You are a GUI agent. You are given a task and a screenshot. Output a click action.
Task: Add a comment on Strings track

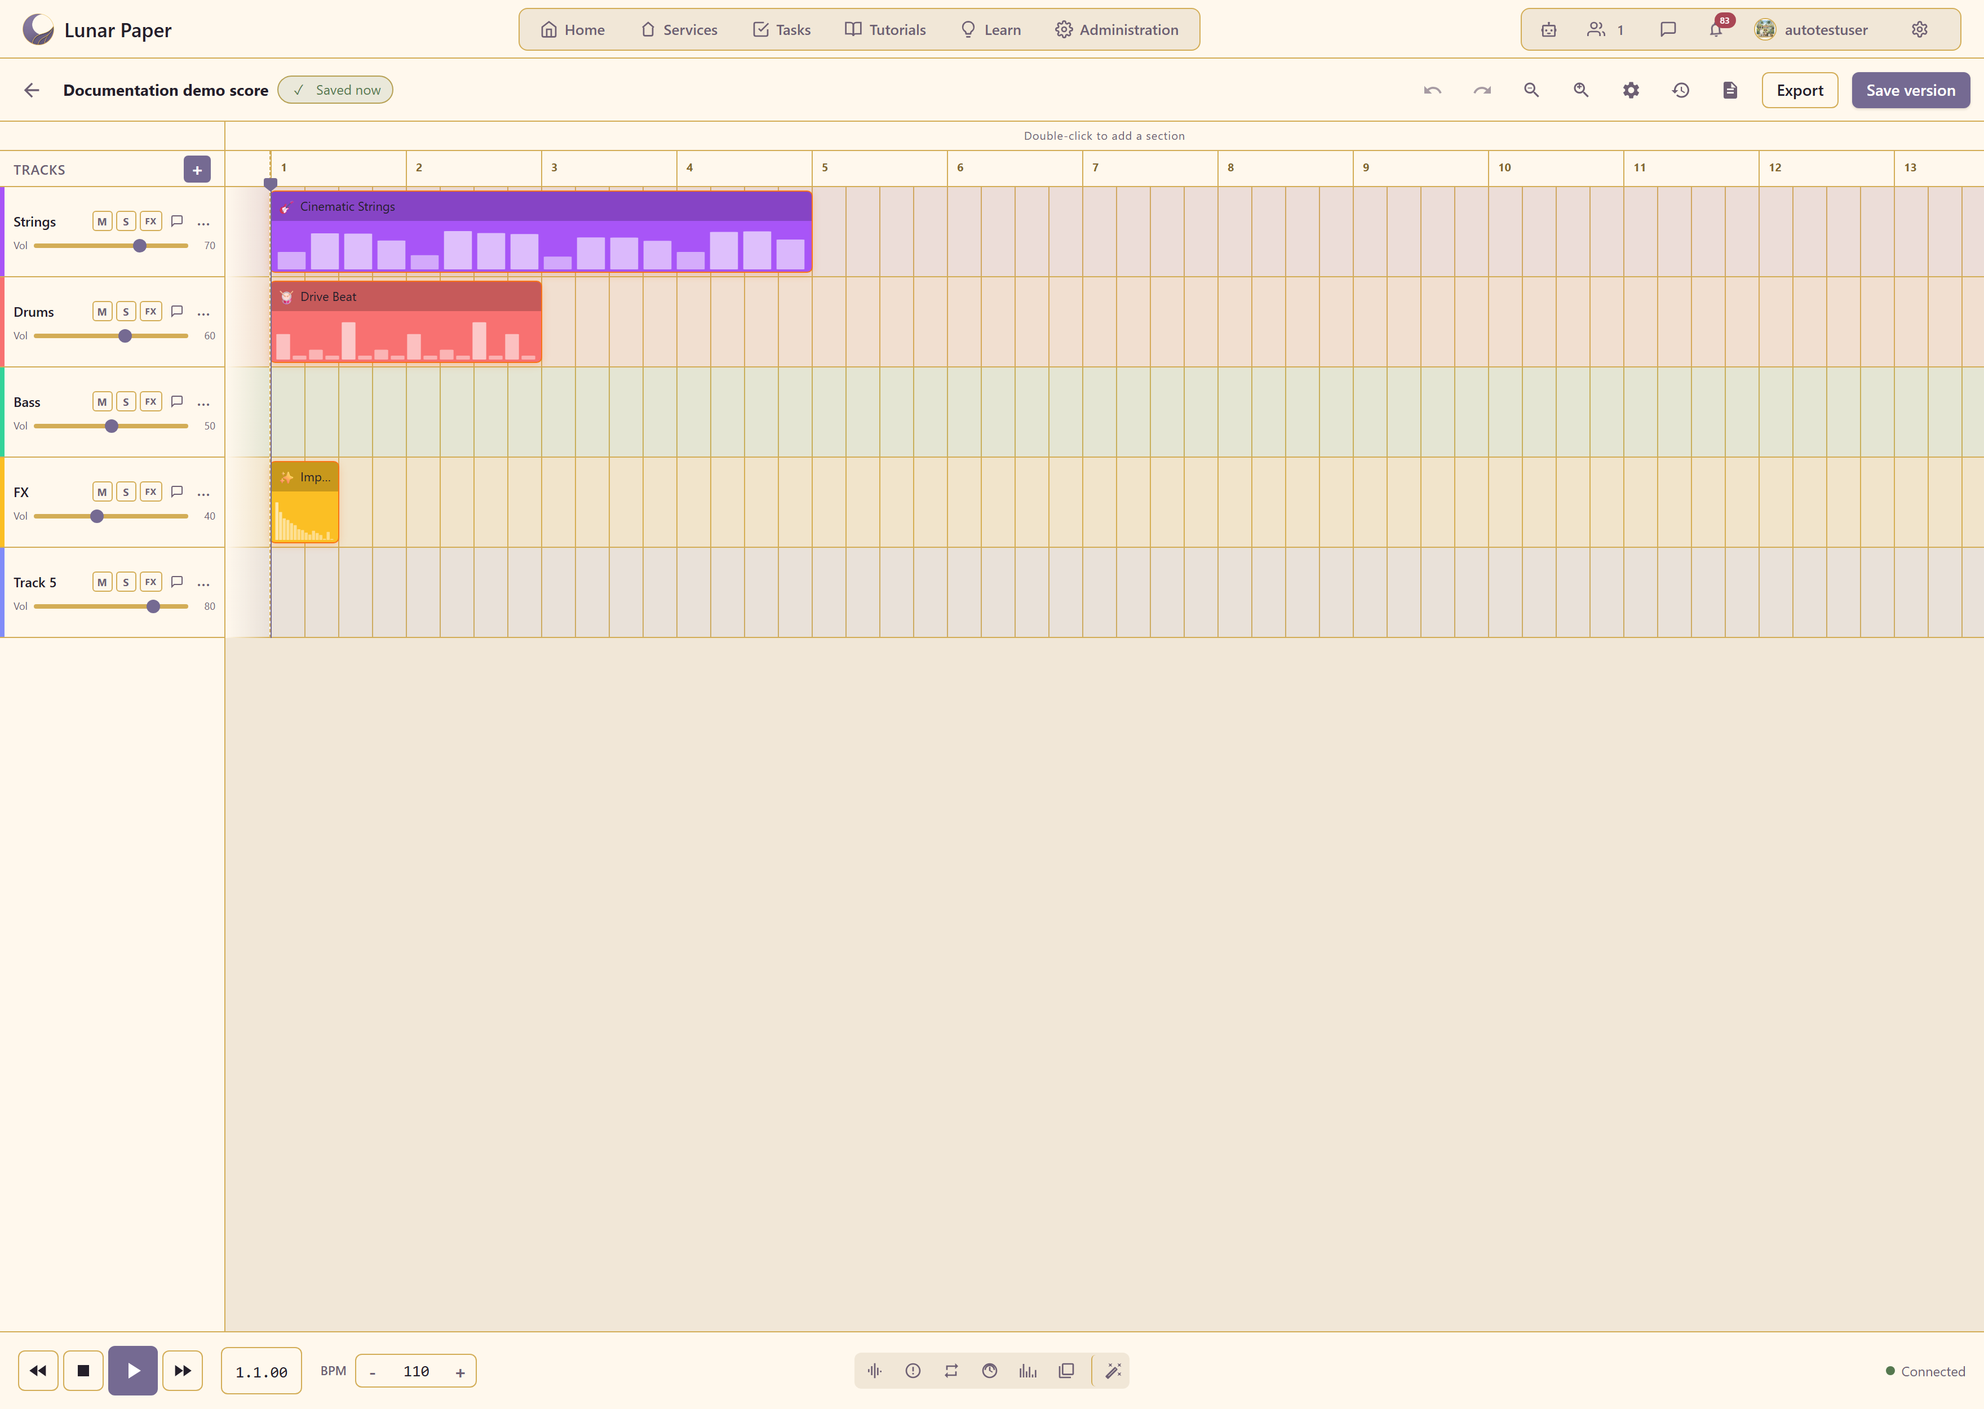tap(177, 221)
